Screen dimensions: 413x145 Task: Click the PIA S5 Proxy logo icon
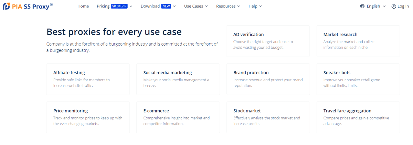pos(6,6)
